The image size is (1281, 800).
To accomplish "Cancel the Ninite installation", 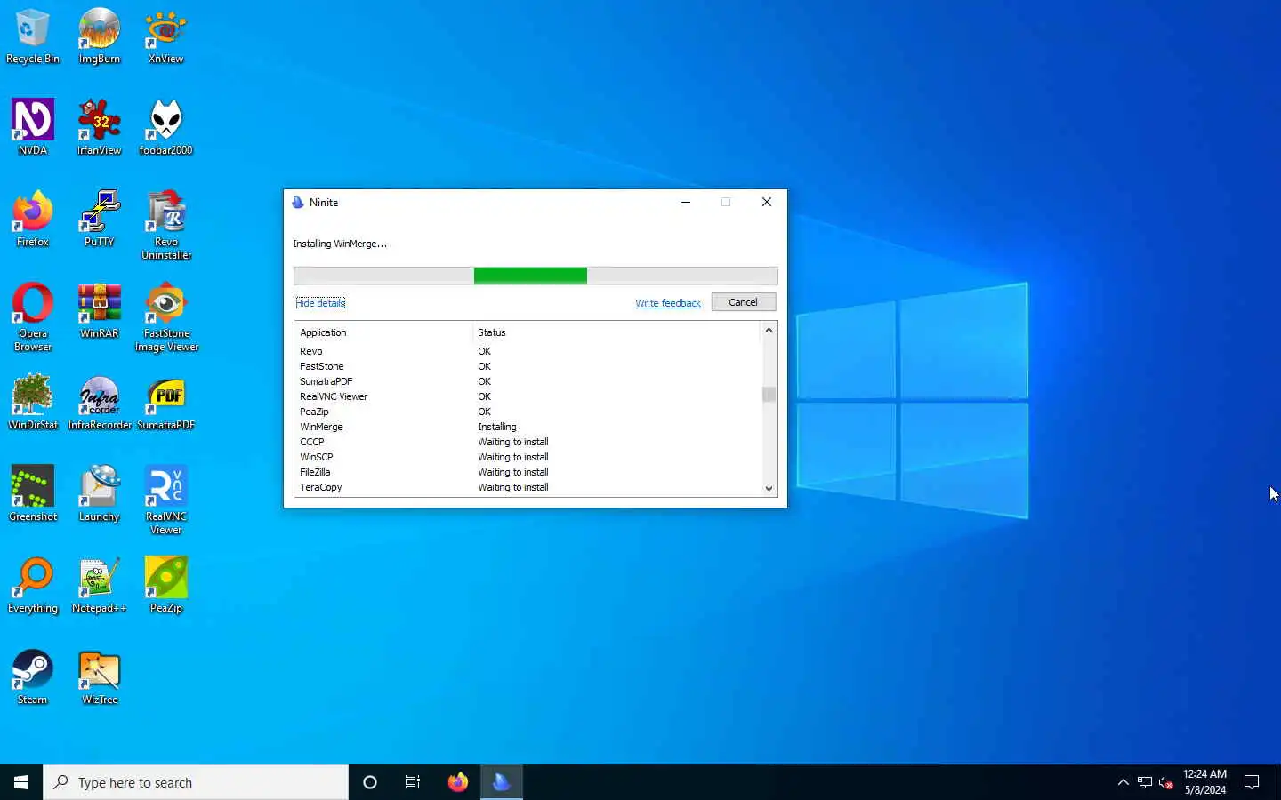I will coord(743,302).
